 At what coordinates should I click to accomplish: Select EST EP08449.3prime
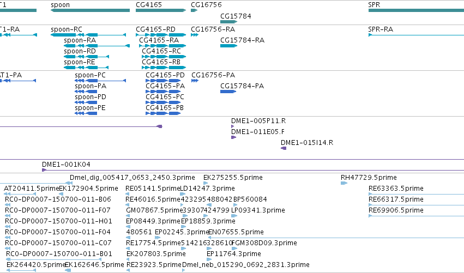tap(153, 222)
